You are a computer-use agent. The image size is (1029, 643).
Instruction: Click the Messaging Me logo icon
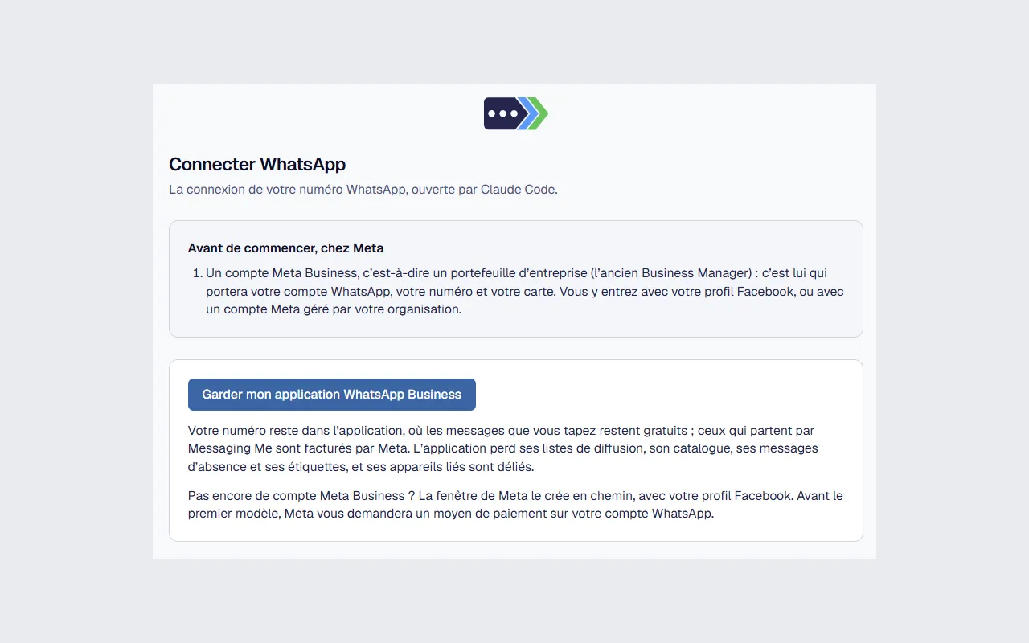[515, 113]
